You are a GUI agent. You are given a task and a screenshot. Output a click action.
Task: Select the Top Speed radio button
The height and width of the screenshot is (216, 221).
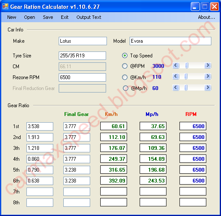tap(125, 56)
